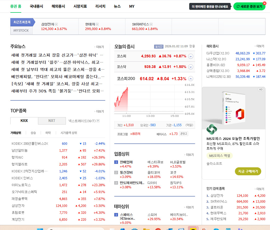270x230 pixels.
Task: Open the 시장지표 menu
Action: (x=80, y=6)
